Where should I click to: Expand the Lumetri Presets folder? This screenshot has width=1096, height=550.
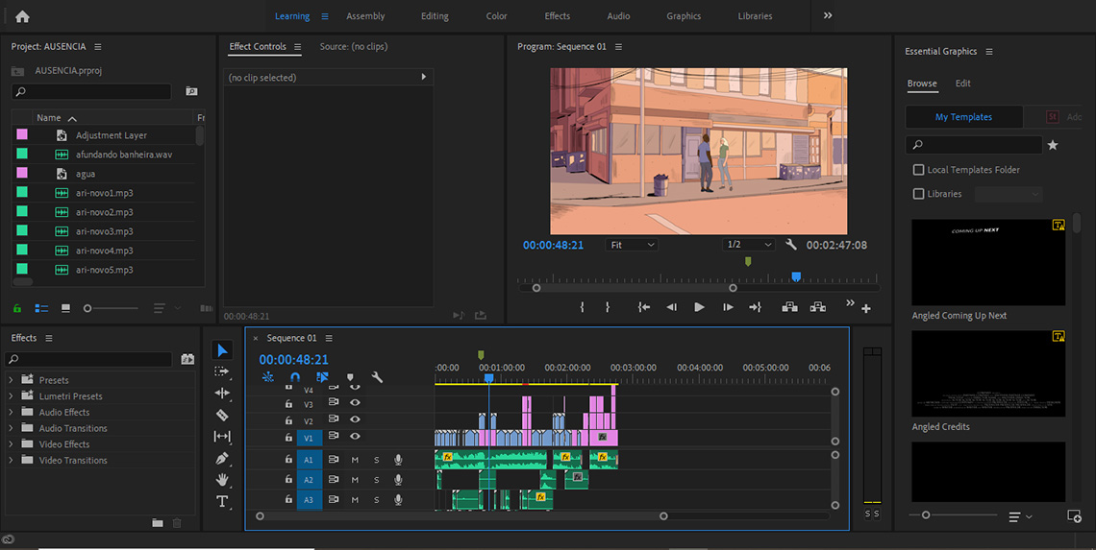(12, 396)
